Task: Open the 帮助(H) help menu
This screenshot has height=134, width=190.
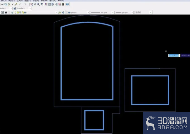Action: [61, 1]
